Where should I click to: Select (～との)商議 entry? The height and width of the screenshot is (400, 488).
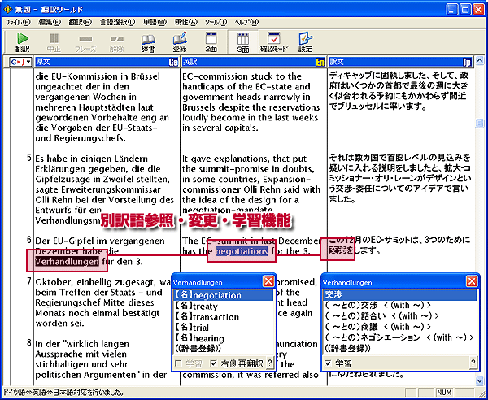(x=400, y=326)
